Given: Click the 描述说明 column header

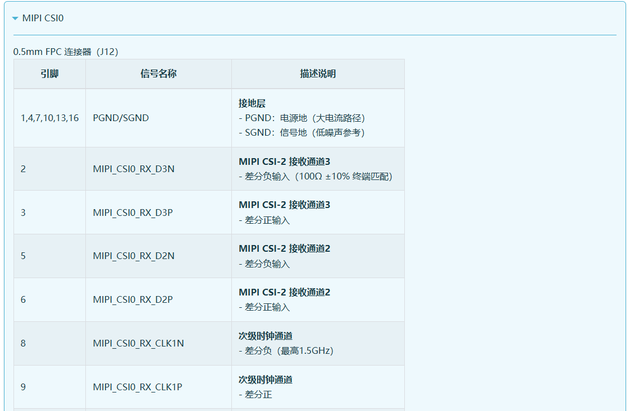Looking at the screenshot, I should tap(318, 74).
